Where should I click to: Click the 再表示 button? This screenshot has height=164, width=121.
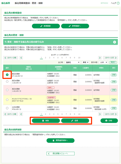(113, 62)
